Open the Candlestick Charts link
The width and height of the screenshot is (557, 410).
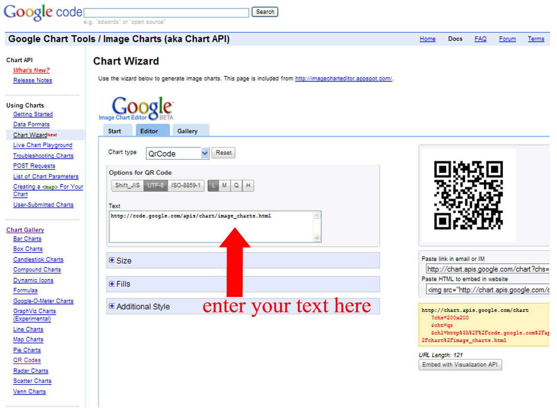(x=38, y=260)
